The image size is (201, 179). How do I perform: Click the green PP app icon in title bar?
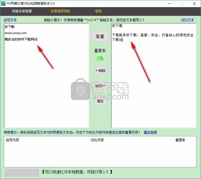click(3, 4)
